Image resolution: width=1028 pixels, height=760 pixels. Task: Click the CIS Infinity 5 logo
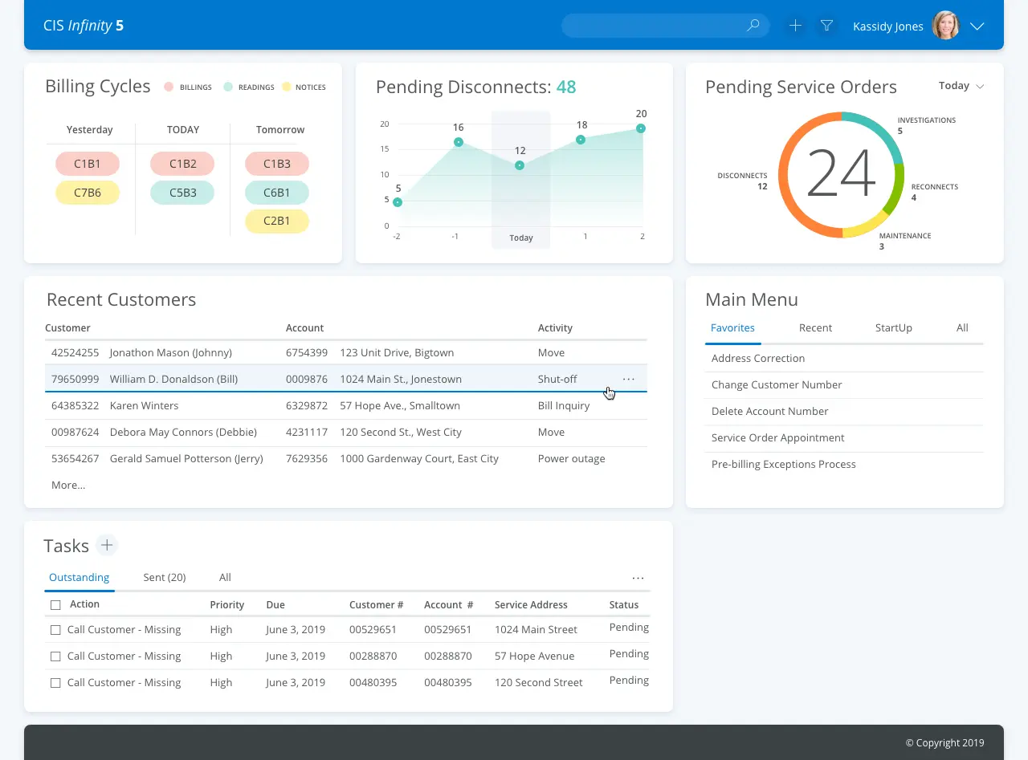[x=83, y=25]
